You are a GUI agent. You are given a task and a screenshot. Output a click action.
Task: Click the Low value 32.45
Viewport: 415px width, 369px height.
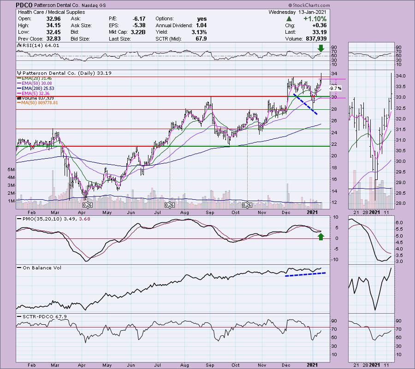53,32
